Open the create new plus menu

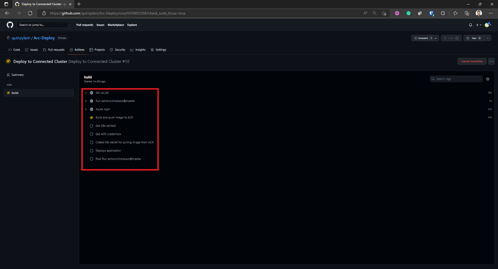(479, 25)
